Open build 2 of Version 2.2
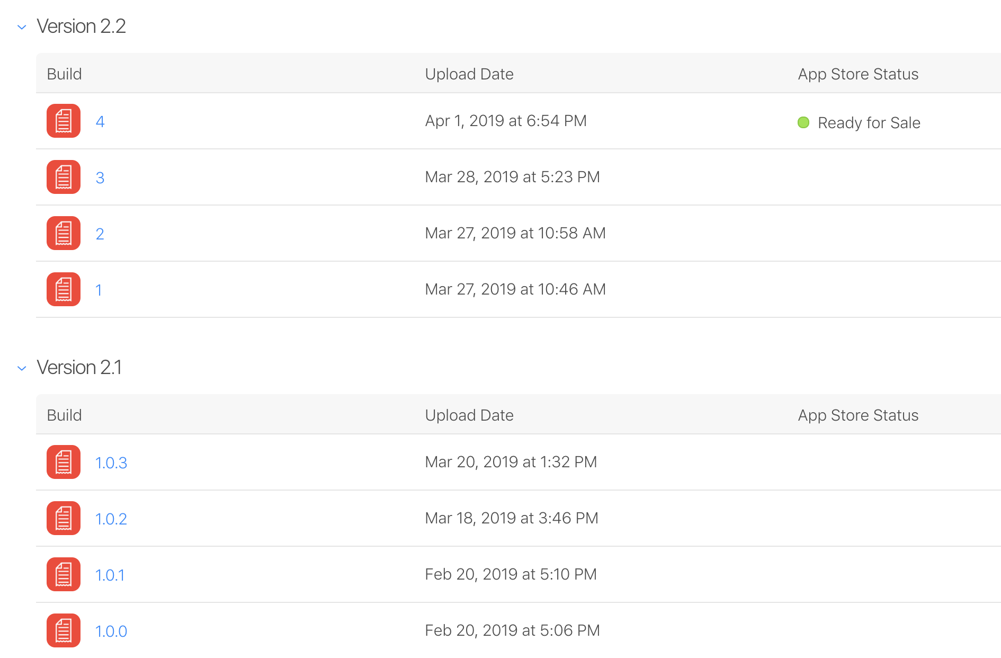The image size is (1001, 658). click(x=100, y=234)
